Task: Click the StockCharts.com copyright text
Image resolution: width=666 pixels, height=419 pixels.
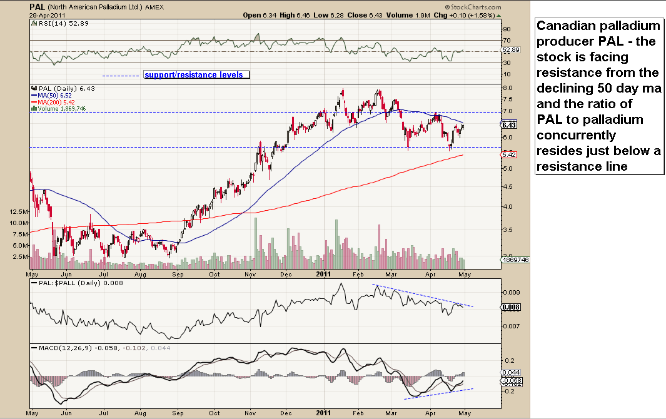Action: pos(473,8)
